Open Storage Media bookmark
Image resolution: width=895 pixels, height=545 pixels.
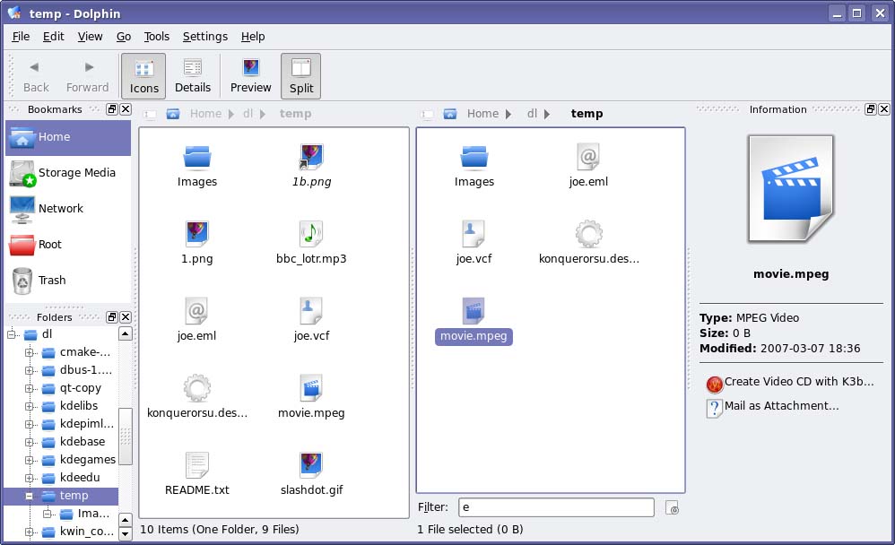click(x=68, y=173)
